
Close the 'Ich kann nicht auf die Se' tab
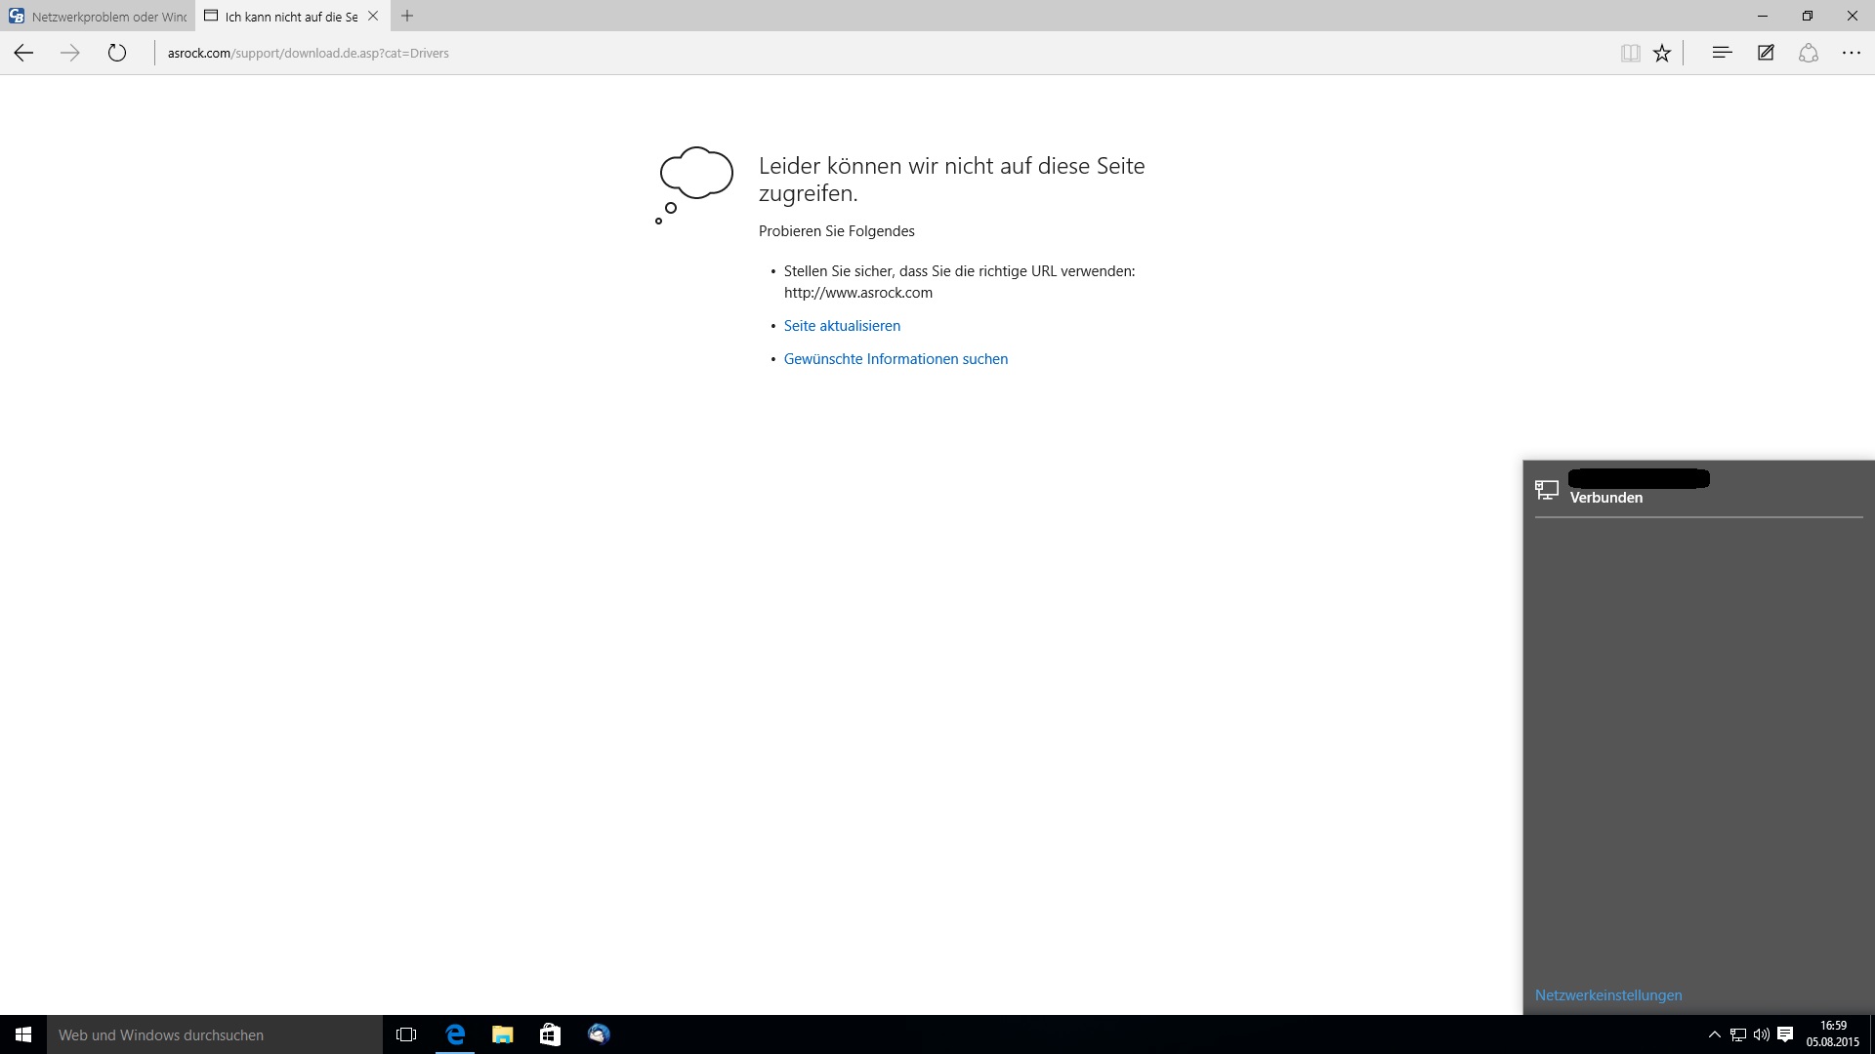point(373,16)
